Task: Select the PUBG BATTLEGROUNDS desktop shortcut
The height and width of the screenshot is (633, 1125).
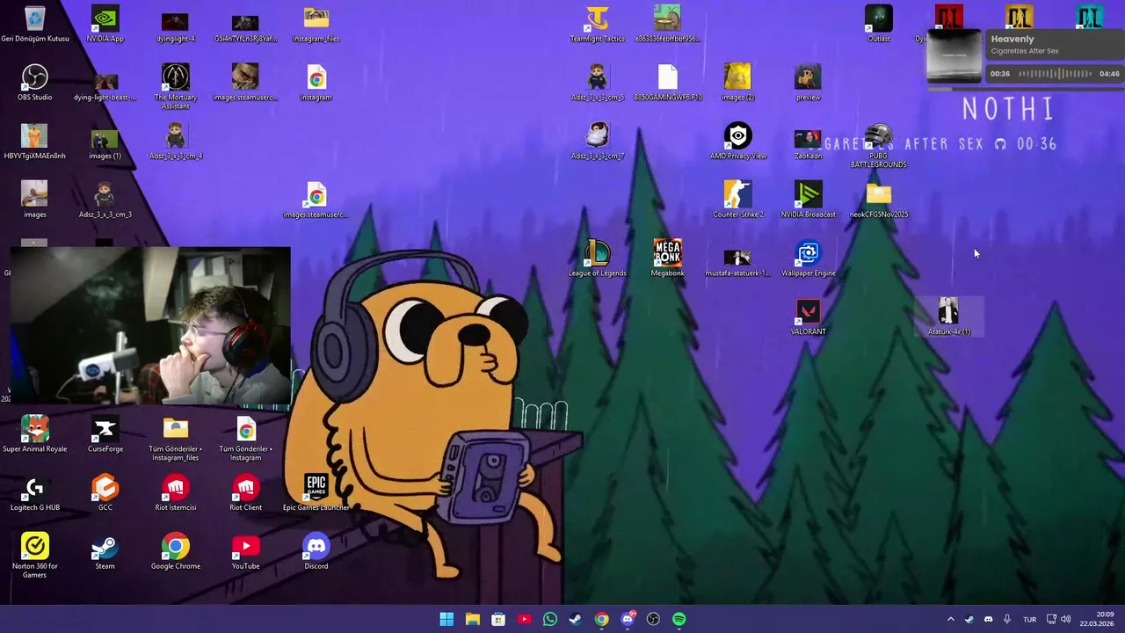Action: point(878,145)
